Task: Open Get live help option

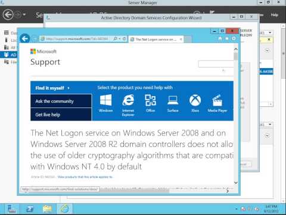Action: coord(61,115)
